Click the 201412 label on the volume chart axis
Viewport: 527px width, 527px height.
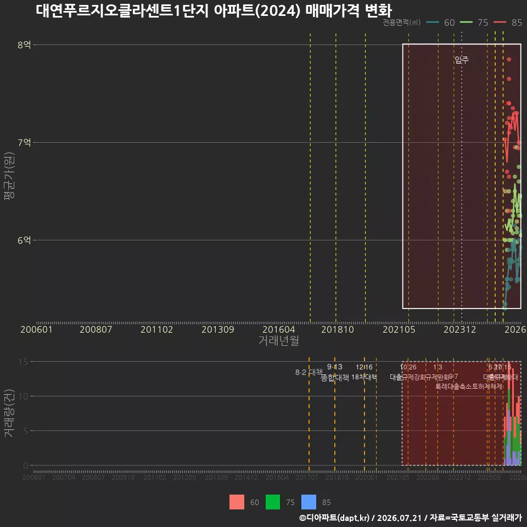click(x=246, y=477)
